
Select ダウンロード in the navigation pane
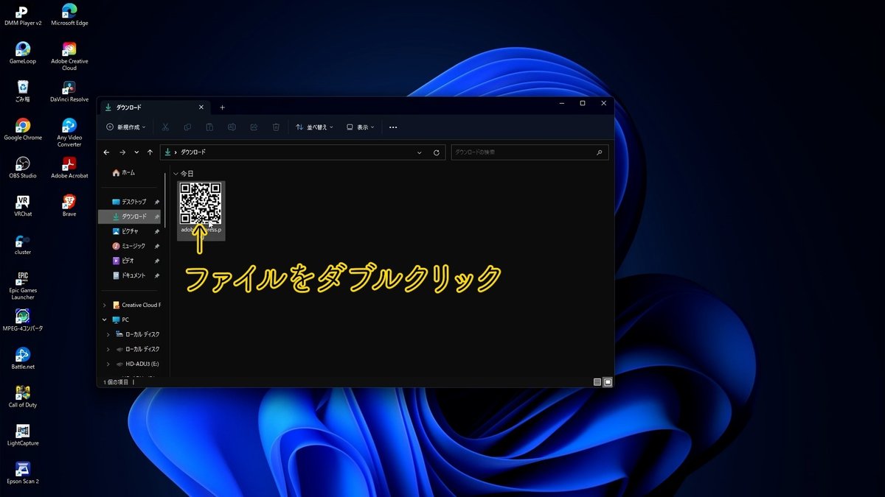130,216
